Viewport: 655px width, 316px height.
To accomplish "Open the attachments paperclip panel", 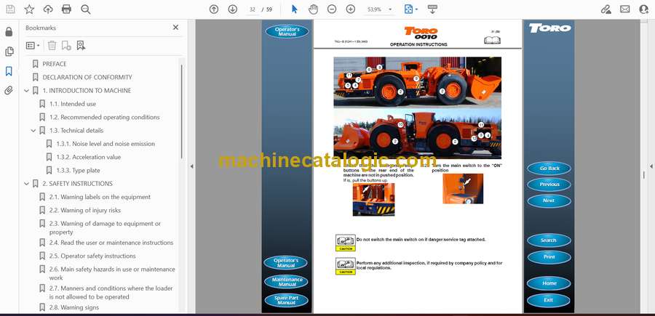I will 9,91.
